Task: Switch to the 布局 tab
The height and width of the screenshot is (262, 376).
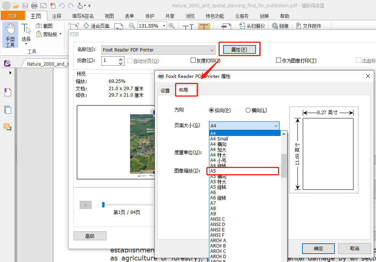Action: (x=186, y=90)
